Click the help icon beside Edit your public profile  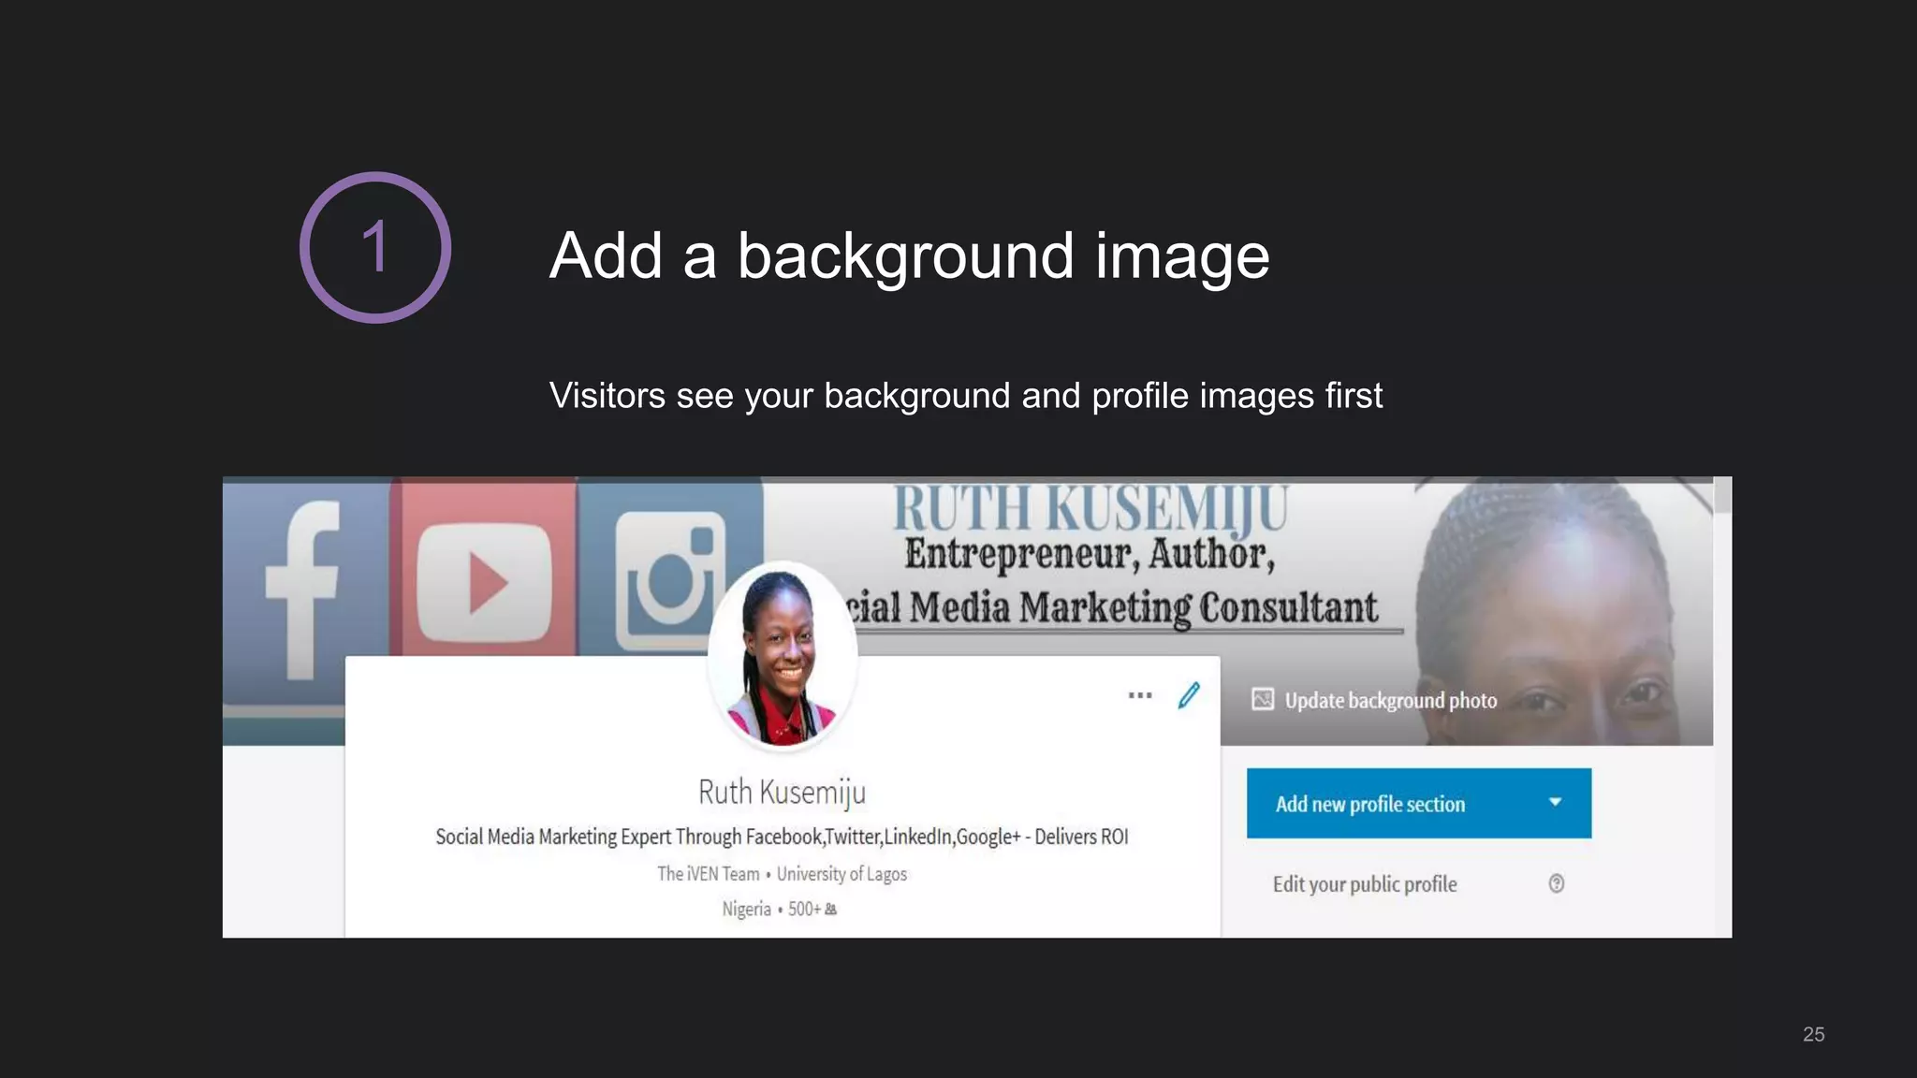click(x=1556, y=883)
